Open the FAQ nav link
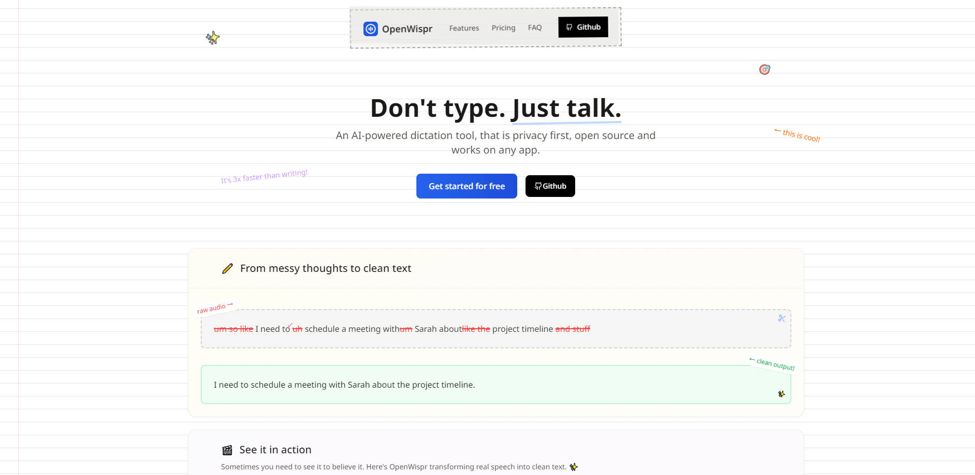The width and height of the screenshot is (975, 475). click(x=535, y=28)
